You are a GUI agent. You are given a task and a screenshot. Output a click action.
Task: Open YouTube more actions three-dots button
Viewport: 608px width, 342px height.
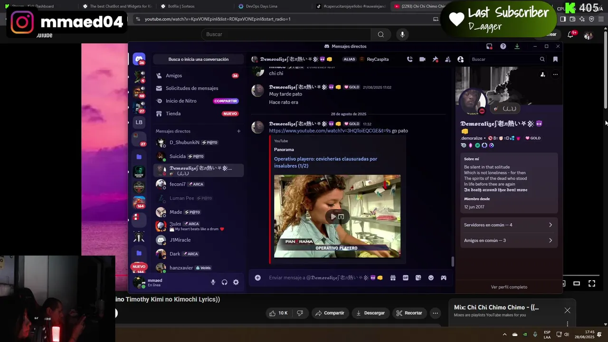[435, 313]
